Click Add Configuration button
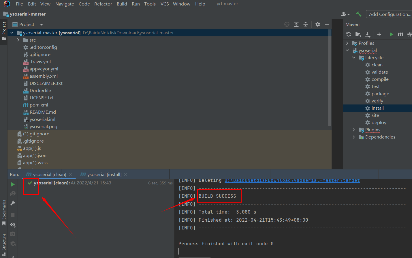This screenshot has width=412, height=258. pyautogui.click(x=389, y=14)
